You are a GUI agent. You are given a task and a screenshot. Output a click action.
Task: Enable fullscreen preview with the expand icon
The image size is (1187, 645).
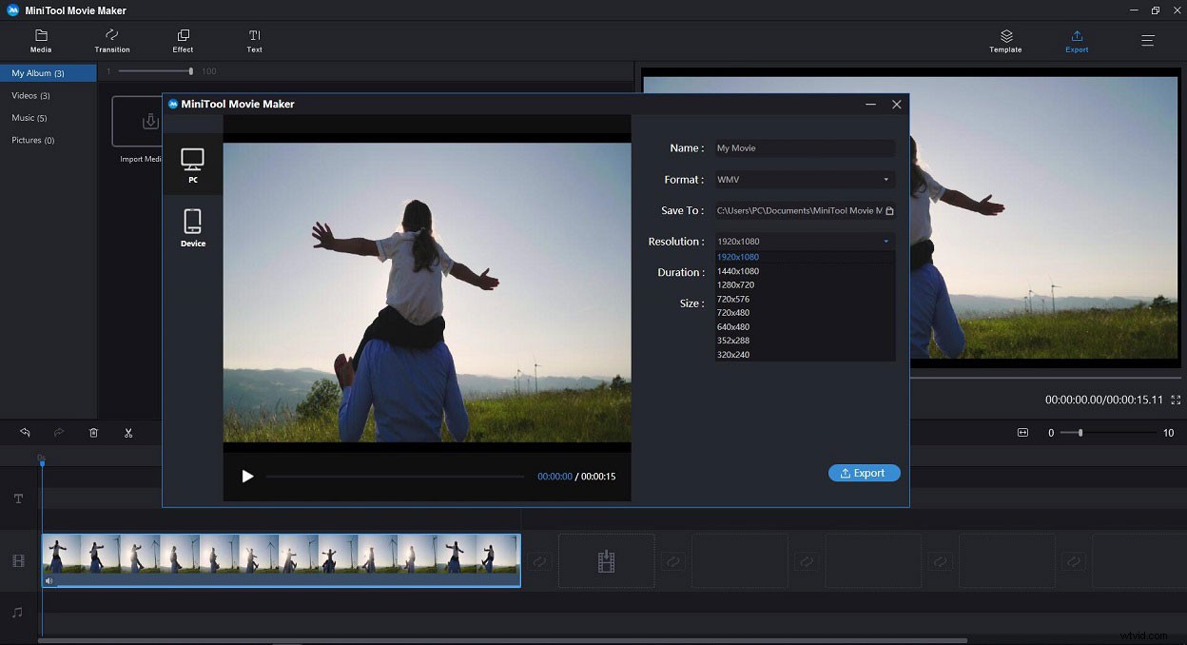coord(1176,401)
